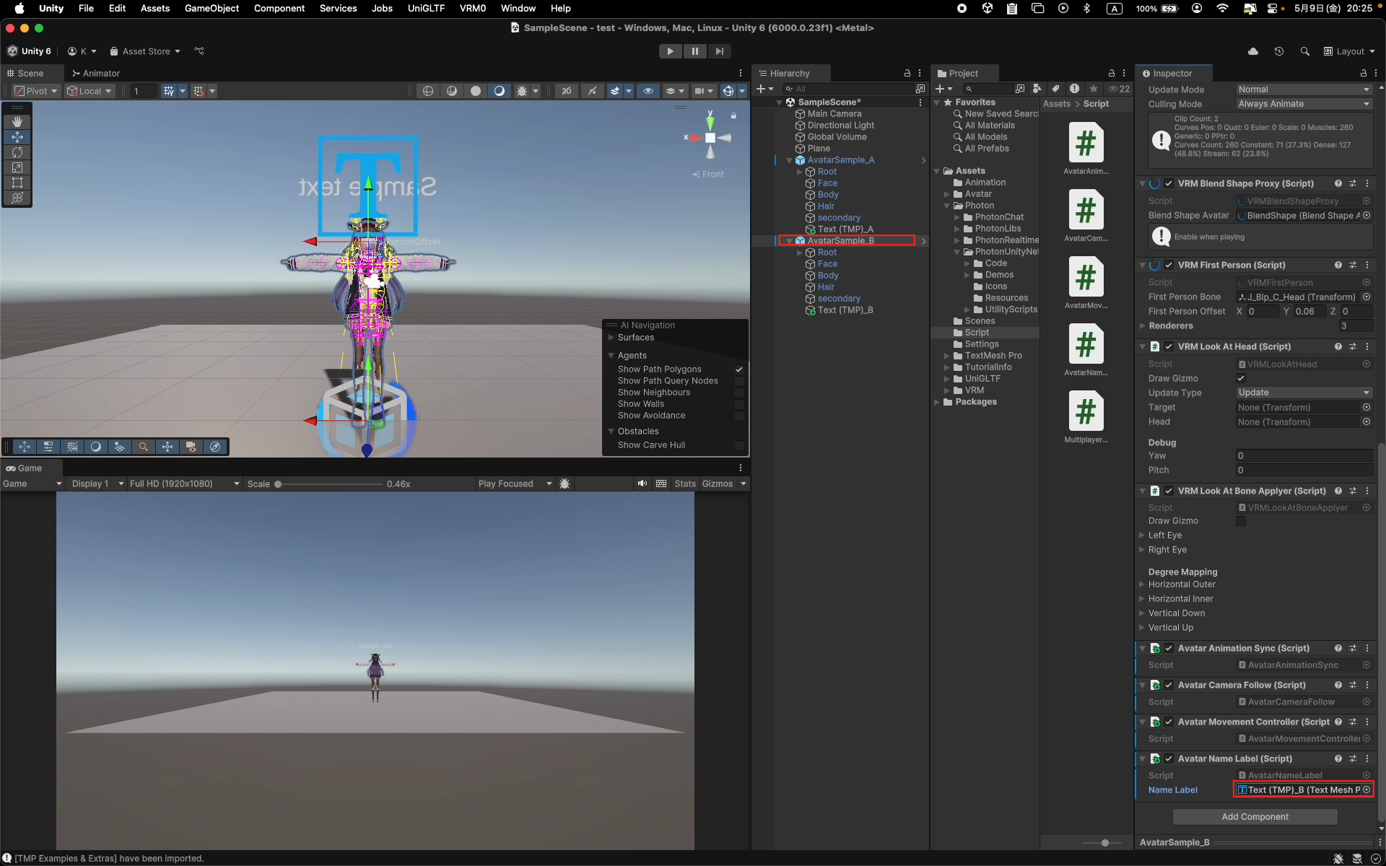
Task: Click the mute audio icon in Game view
Action: pyautogui.click(x=642, y=484)
